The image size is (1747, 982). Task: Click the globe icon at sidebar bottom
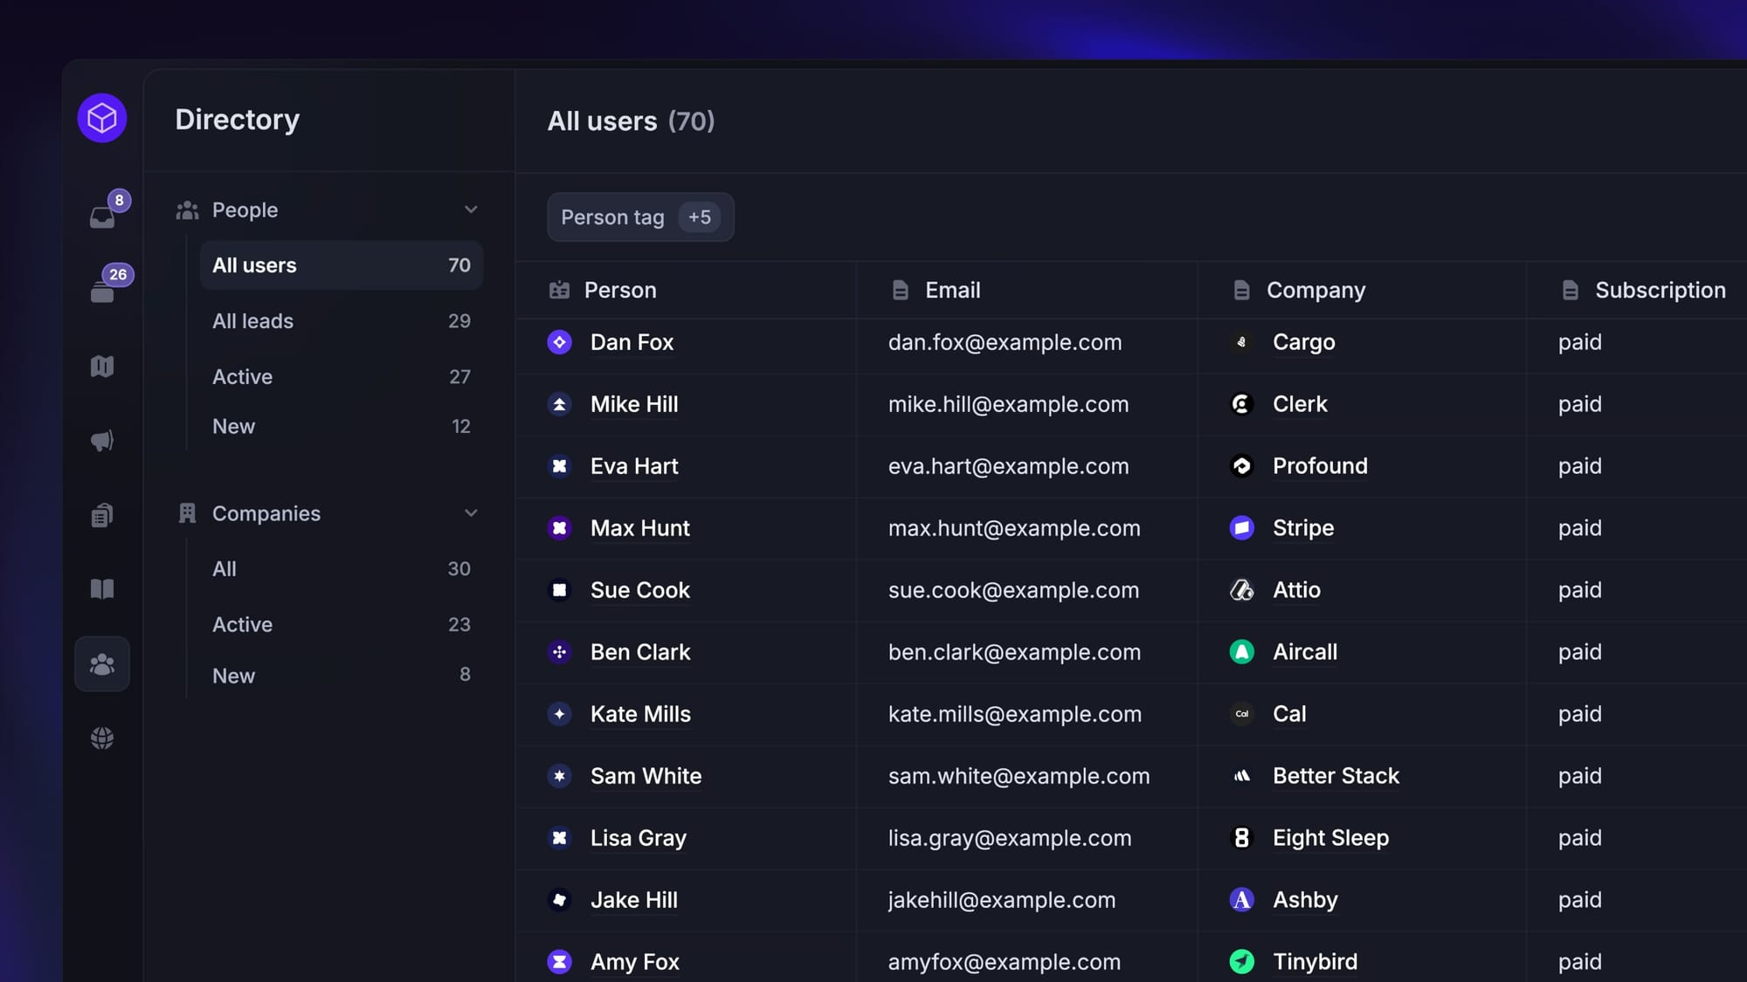(x=102, y=738)
